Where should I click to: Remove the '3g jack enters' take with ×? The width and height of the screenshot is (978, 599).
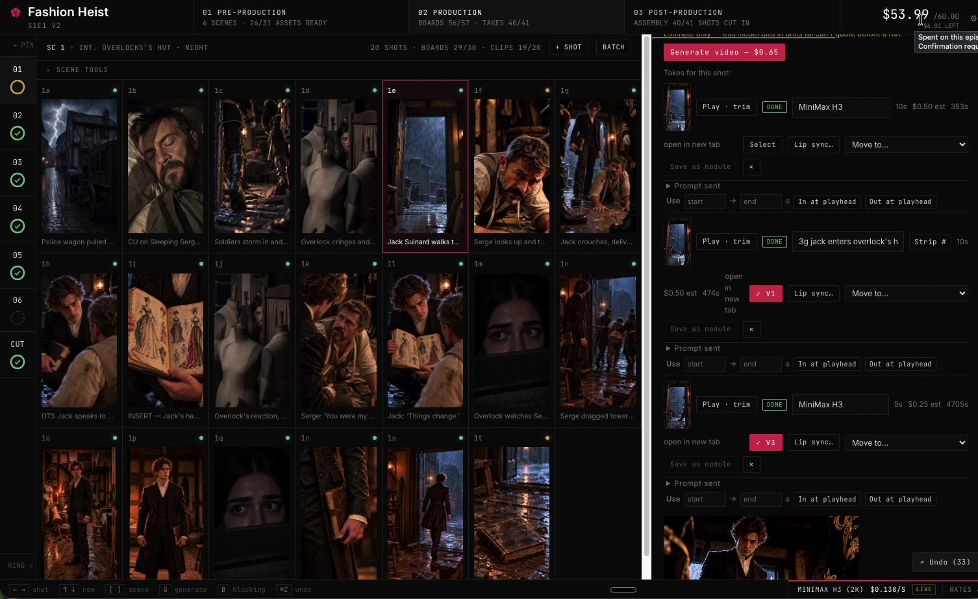pyautogui.click(x=751, y=329)
